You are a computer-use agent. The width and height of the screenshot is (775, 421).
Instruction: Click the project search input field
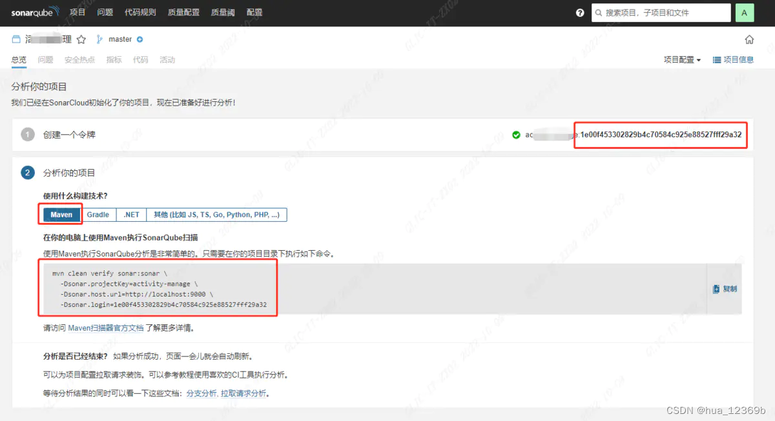pos(661,12)
